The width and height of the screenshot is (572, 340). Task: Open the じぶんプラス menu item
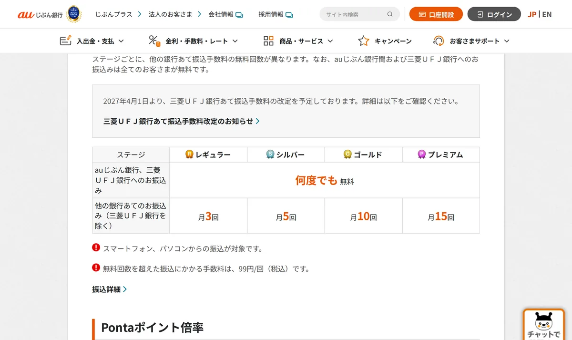pos(114,14)
